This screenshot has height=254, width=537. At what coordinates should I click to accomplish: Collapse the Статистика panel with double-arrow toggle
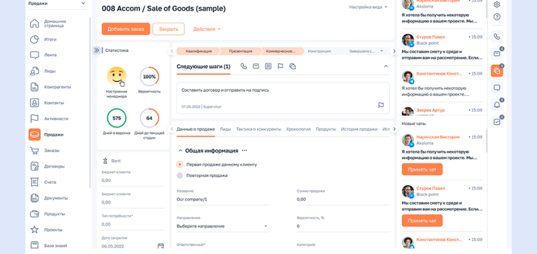97,50
